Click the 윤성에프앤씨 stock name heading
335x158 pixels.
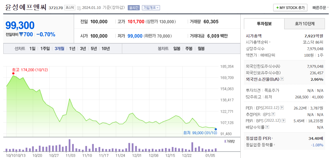click(26, 7)
